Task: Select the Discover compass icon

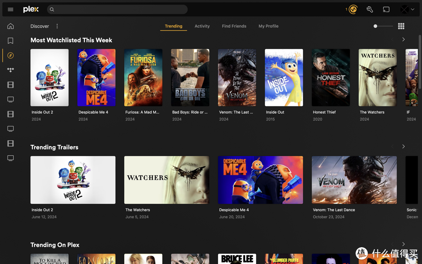Action: [10, 55]
